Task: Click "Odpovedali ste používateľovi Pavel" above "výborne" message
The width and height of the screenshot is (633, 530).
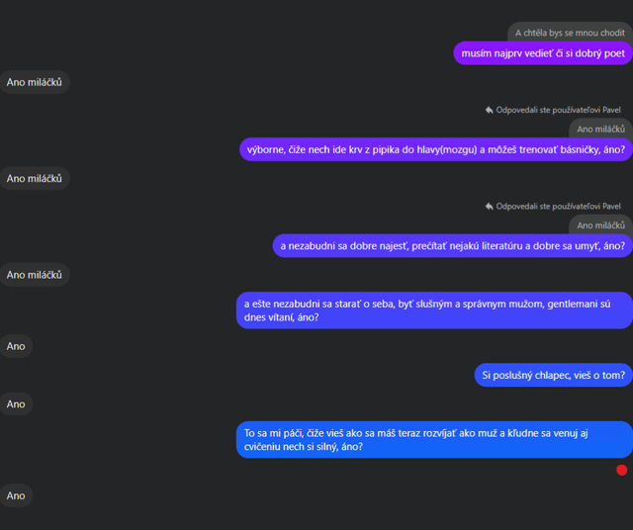Action: [x=558, y=110]
